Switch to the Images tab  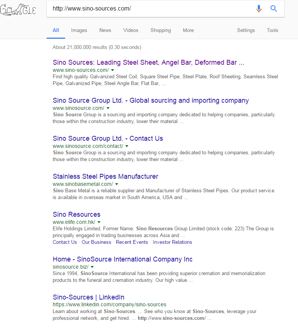click(x=79, y=30)
